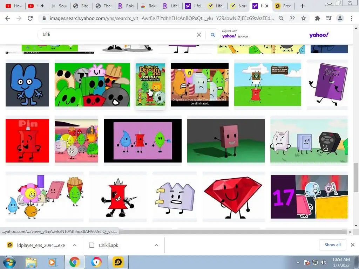Open the extensions puzzle icon
The image size is (359, 269).
point(317,18)
